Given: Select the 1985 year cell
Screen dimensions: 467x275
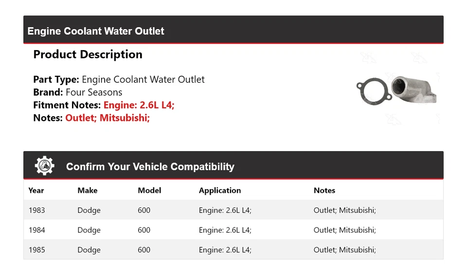Looking at the screenshot, I should (x=36, y=250).
